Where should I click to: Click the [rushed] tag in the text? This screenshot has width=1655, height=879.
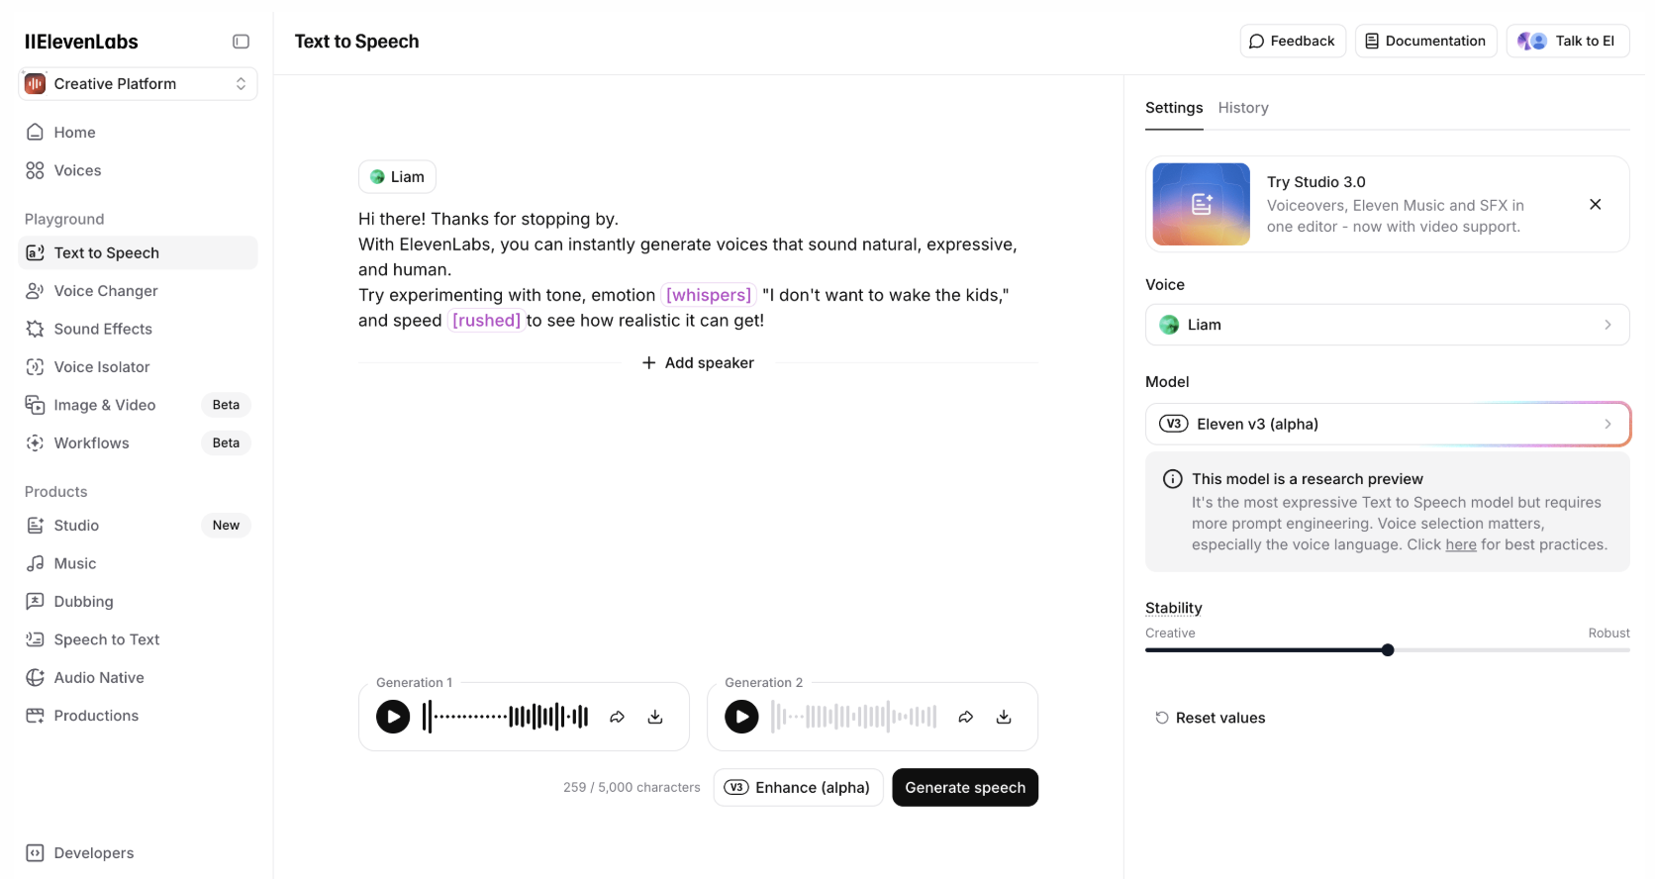click(x=486, y=321)
